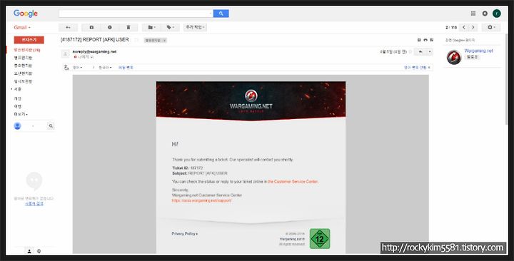The width and height of the screenshot is (514, 261).
Task: Expand More labels in sidebar
Action: (21, 114)
